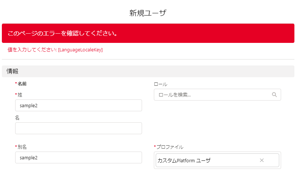The width and height of the screenshot is (297, 173).
Task: Click the 名 field label
Action: pyautogui.click(x=17, y=118)
